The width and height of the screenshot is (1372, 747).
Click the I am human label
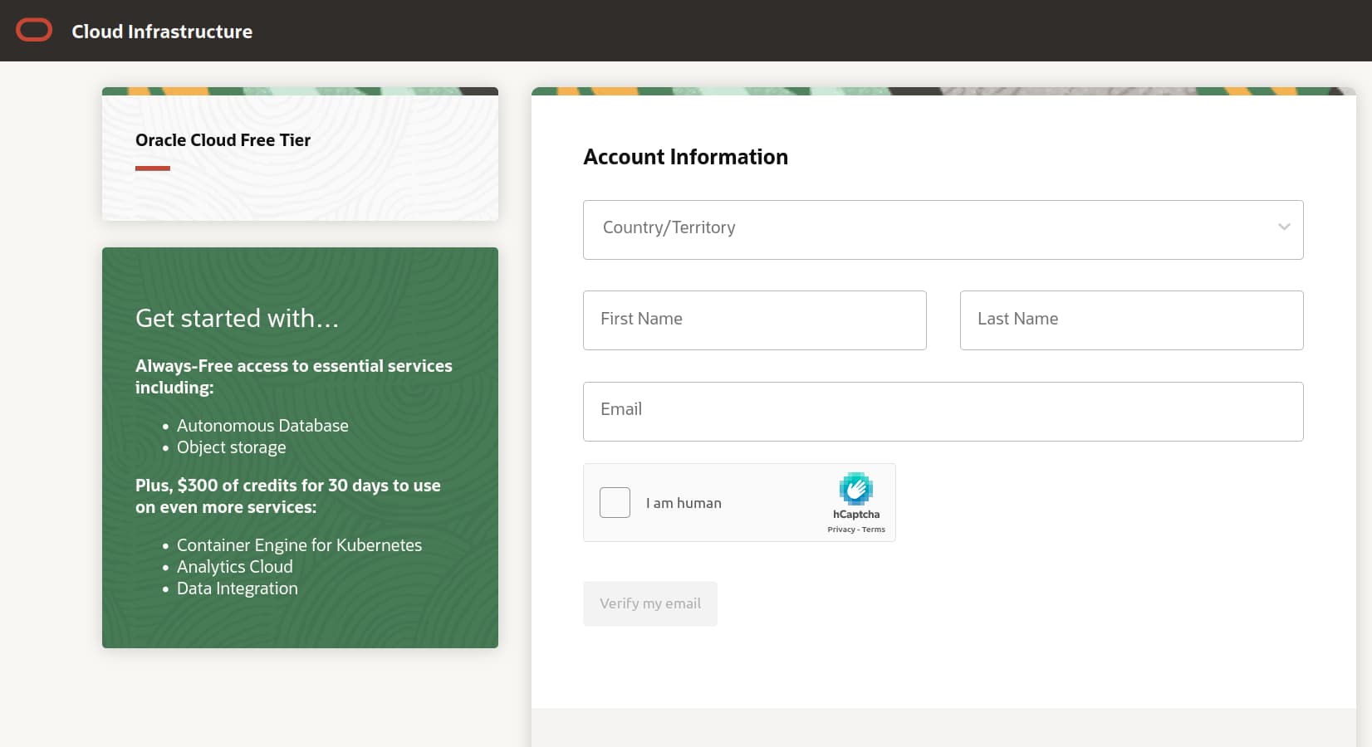(x=684, y=503)
